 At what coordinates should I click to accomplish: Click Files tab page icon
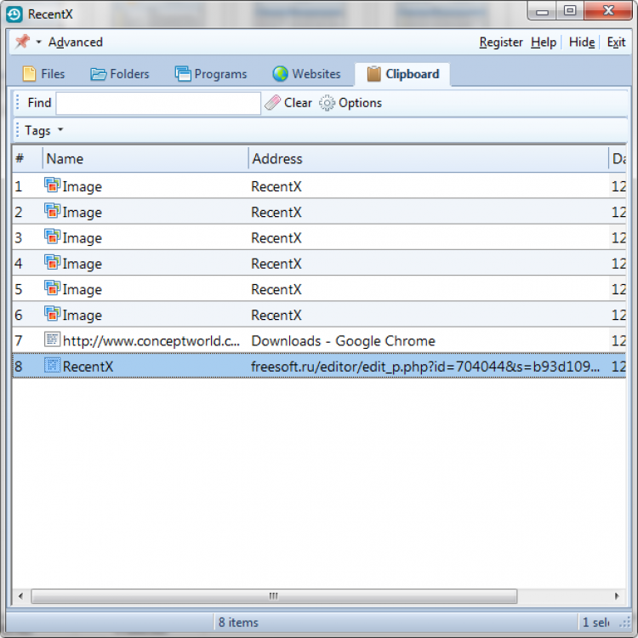point(29,74)
